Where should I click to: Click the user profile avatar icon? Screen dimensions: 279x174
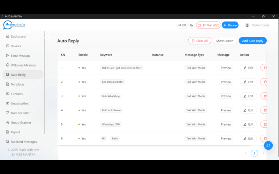247,25
